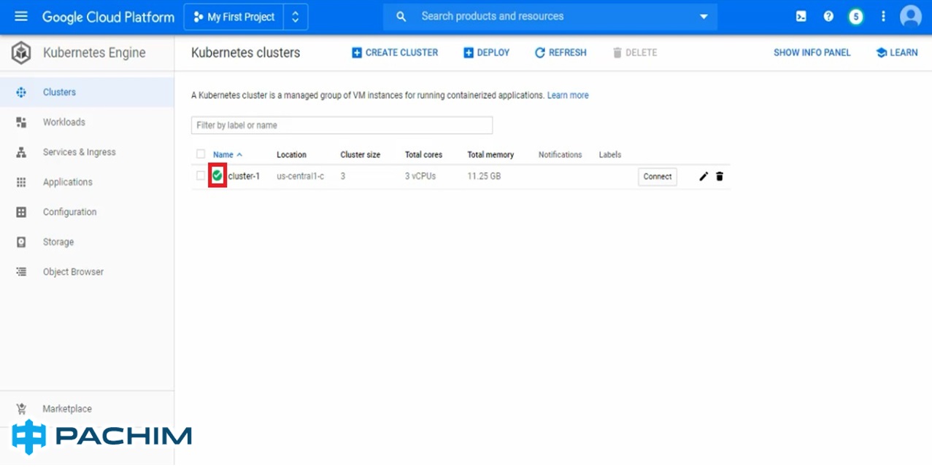The height and width of the screenshot is (473, 932).
Task: Click the Configuration sidebar icon
Action: point(21,212)
